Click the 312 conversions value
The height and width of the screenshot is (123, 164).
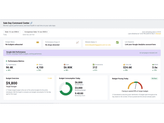(x=95, y=68)
